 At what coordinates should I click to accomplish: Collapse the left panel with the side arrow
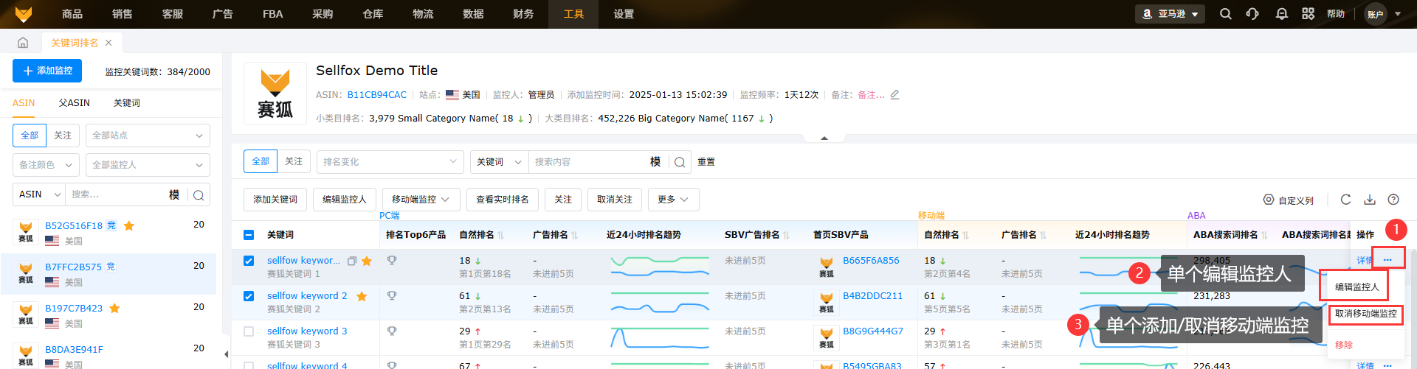227,354
